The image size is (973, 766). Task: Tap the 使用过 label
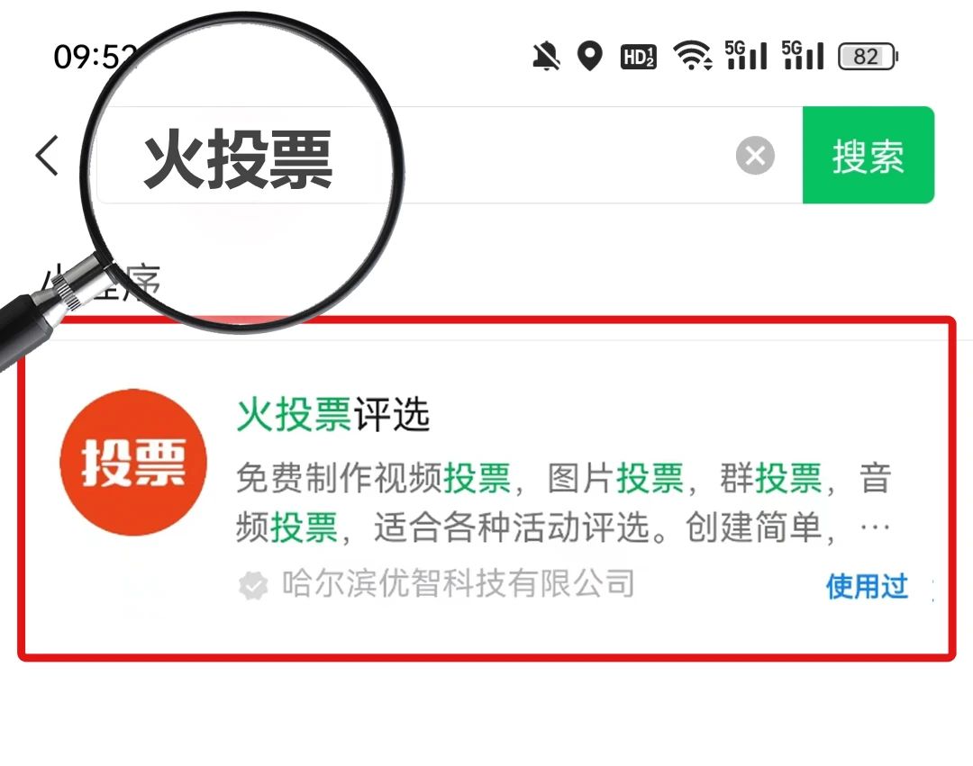point(867,586)
